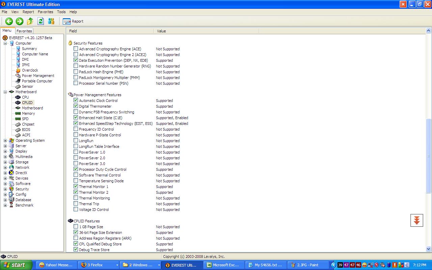Click the Multimedia tree icon
This screenshot has height=270, width=432.
click(11, 157)
